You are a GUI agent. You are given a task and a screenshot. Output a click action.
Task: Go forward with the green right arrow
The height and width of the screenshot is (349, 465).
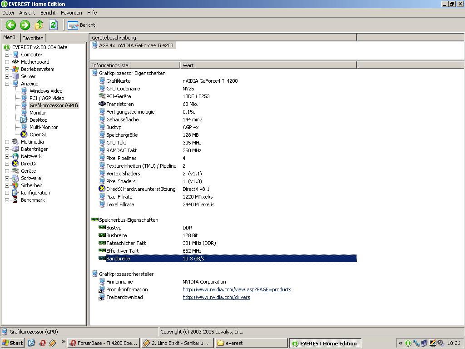tap(25, 25)
